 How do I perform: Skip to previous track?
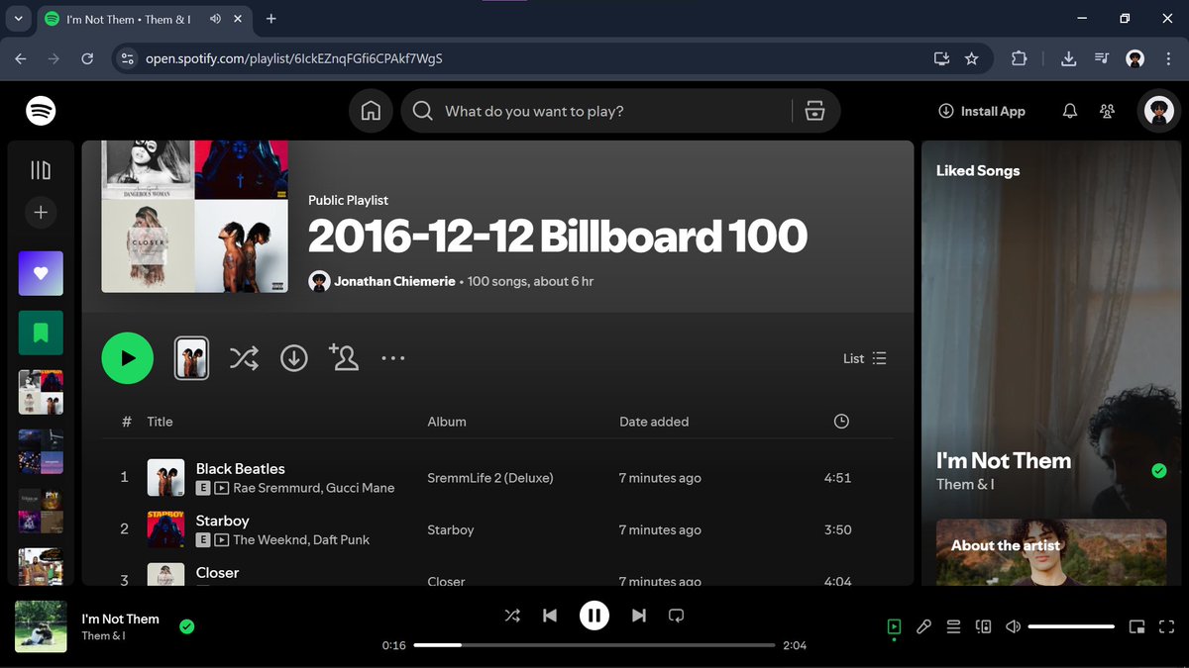pyautogui.click(x=550, y=616)
